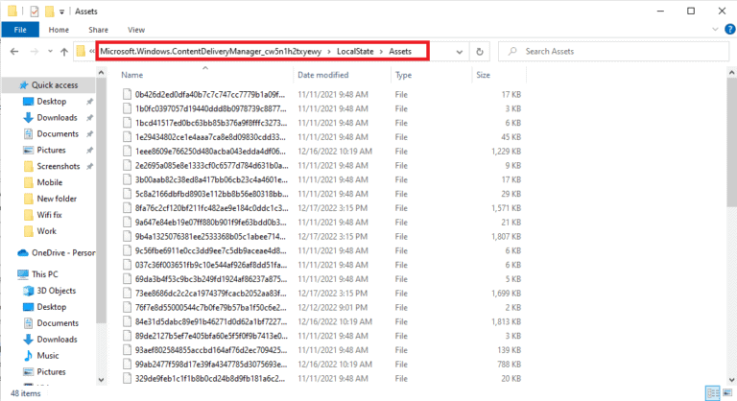Select OneDrive - Personal in sidebar
Image resolution: width=737 pixels, height=401 pixels.
56,252
